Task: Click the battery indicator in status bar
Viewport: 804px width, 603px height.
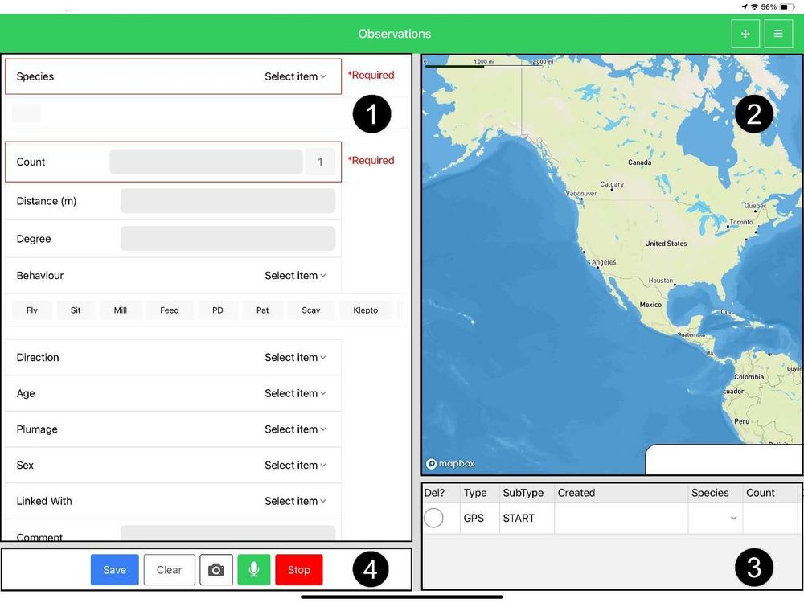Action: click(787, 6)
